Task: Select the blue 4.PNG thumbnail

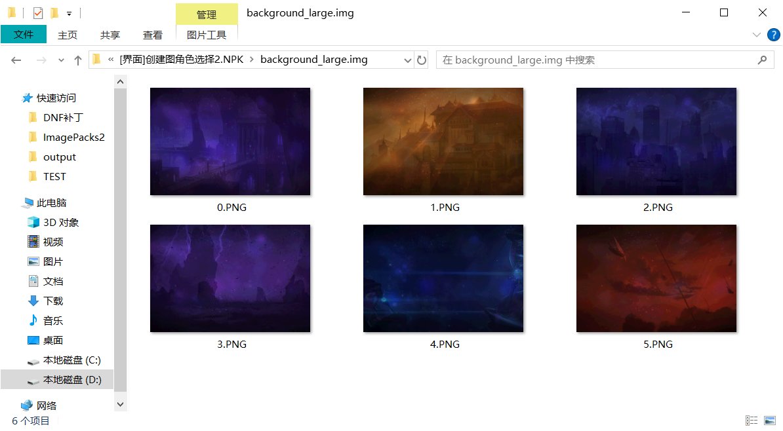Action: (x=443, y=278)
